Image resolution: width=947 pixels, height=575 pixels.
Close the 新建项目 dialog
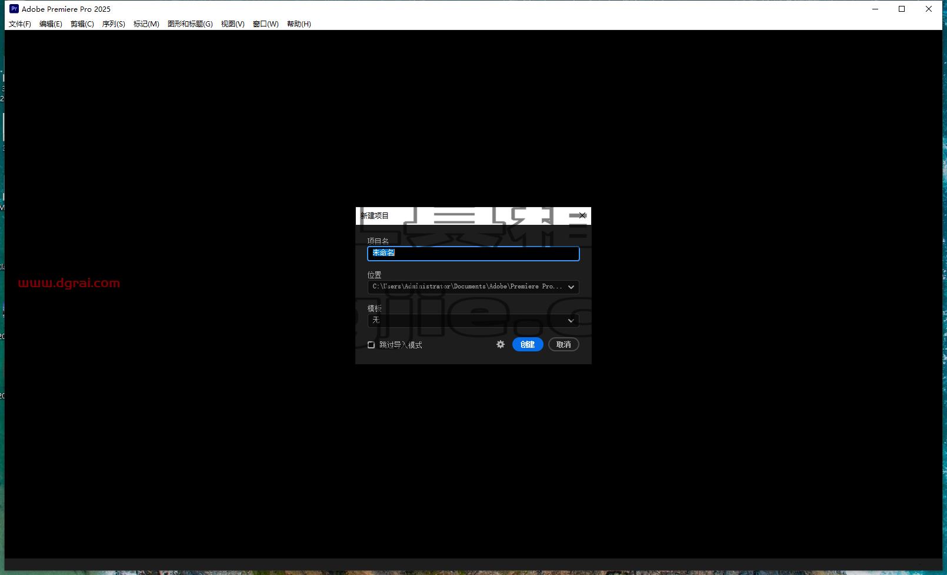tap(582, 215)
